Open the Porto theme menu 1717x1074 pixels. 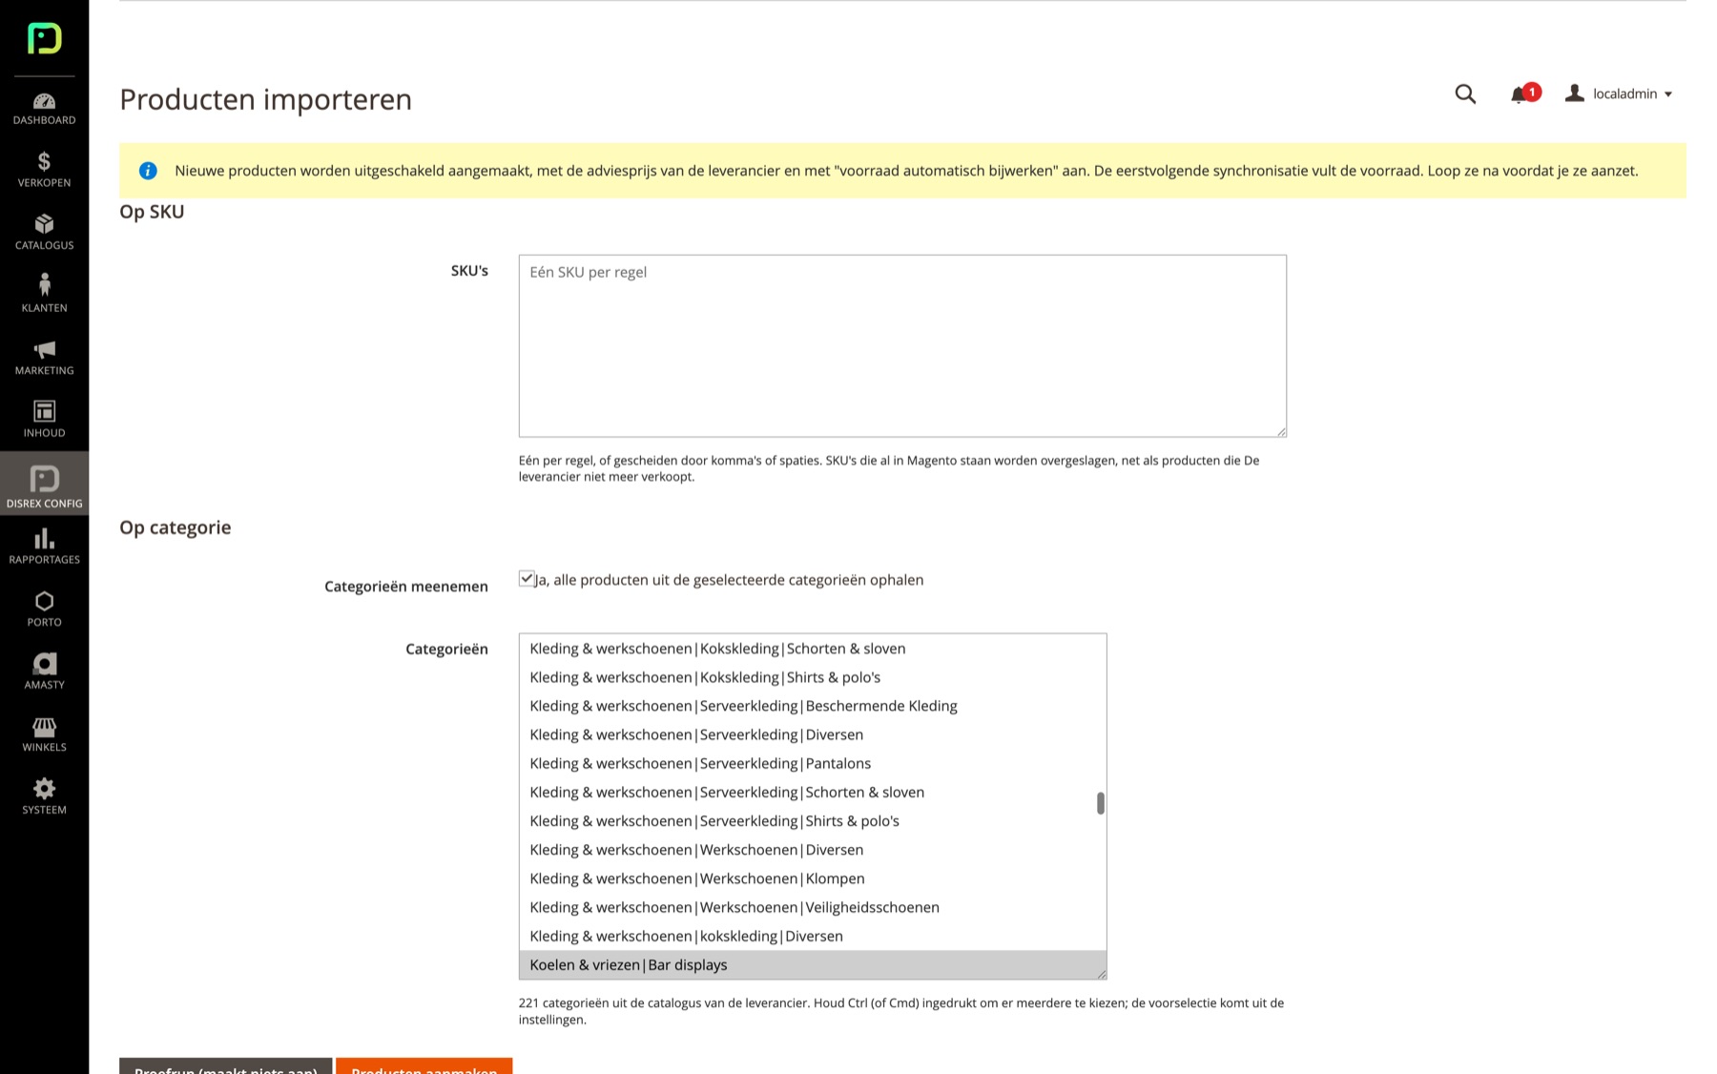tap(44, 609)
